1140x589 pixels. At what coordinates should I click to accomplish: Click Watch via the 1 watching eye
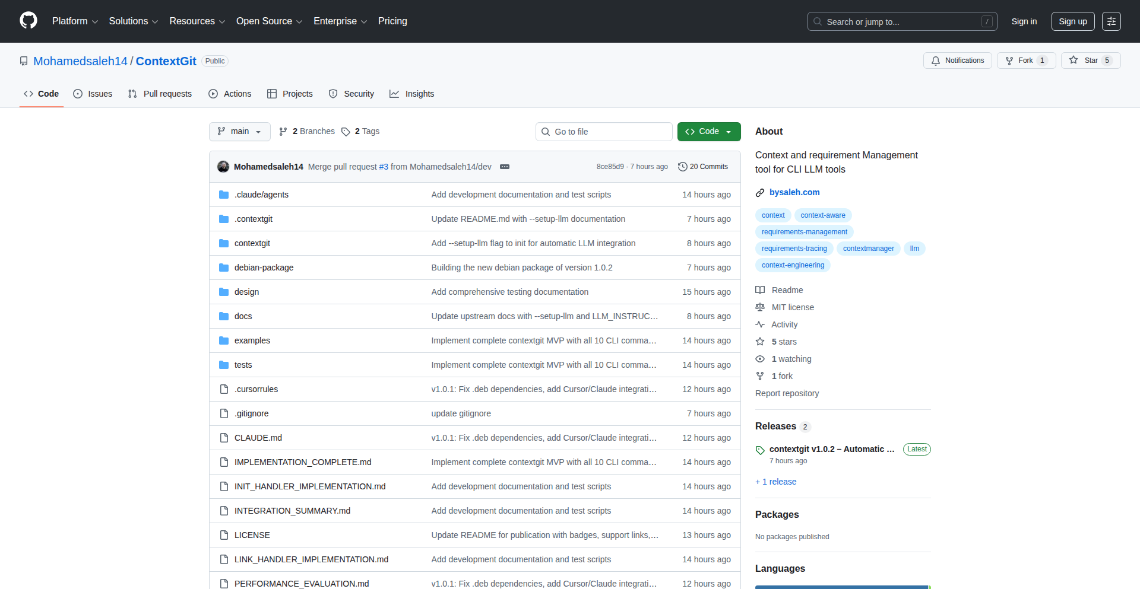point(760,359)
